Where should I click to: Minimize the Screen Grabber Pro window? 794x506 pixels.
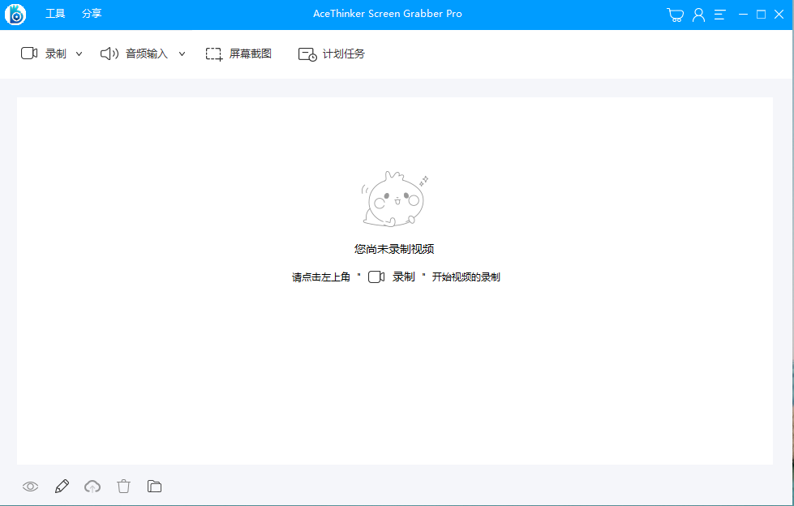[x=743, y=15]
